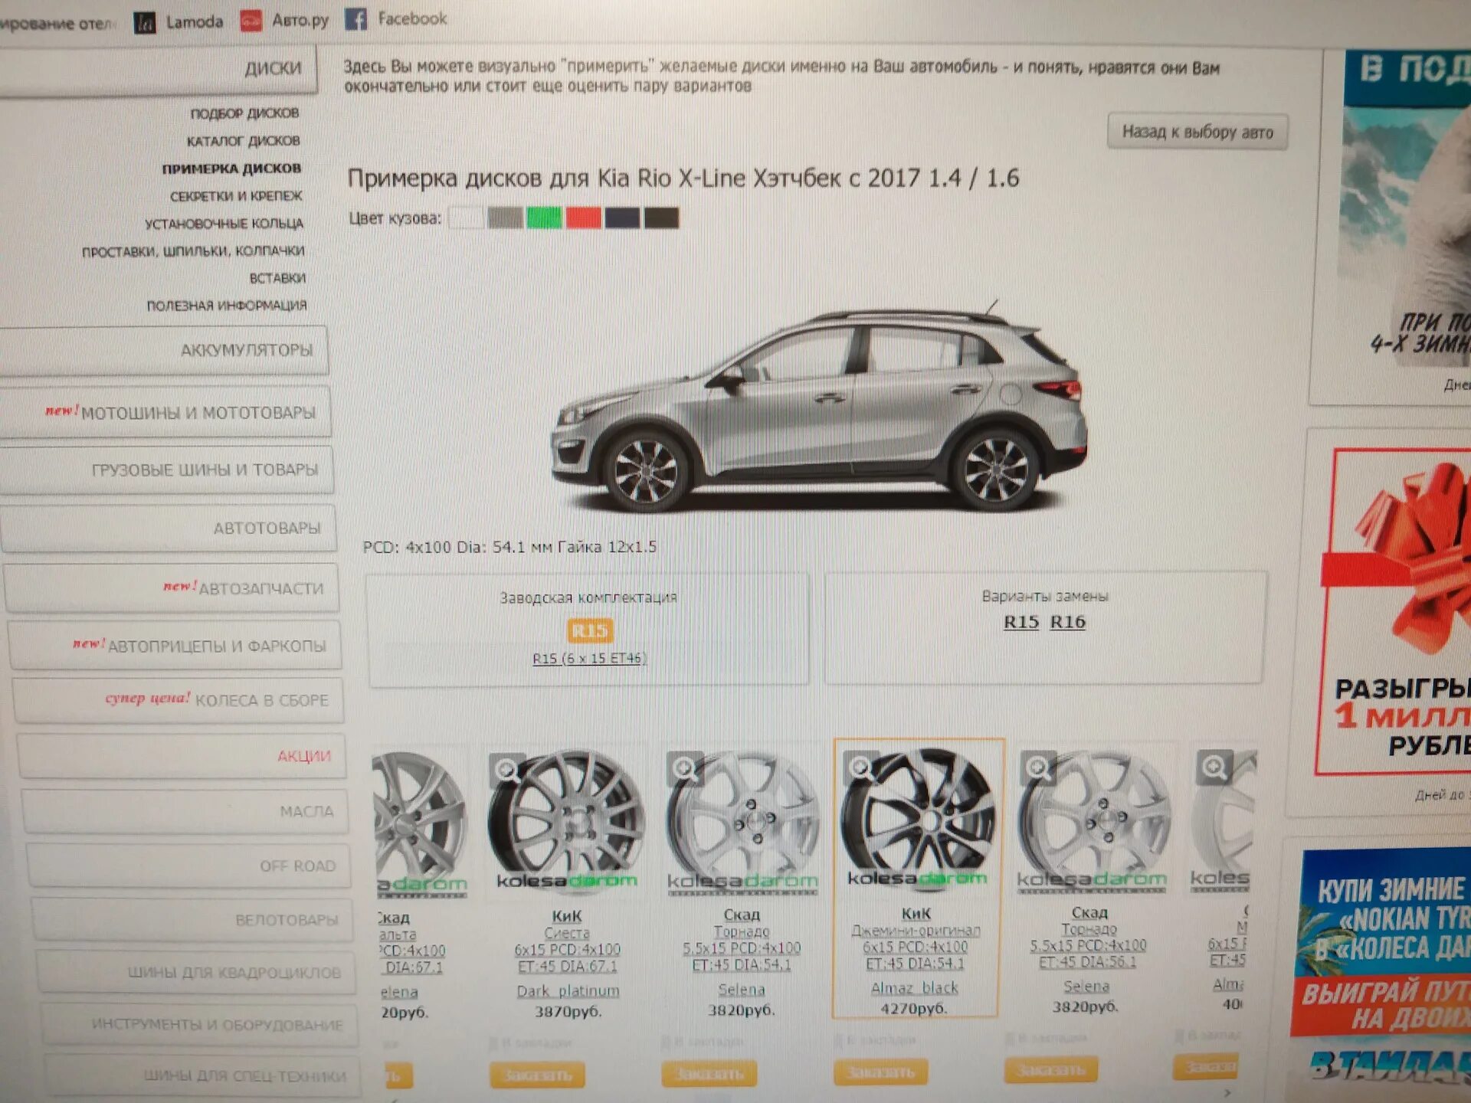Select green body color swatch

click(x=544, y=218)
